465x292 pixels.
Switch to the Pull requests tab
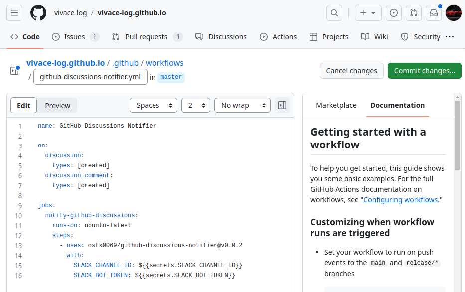pyautogui.click(x=147, y=37)
